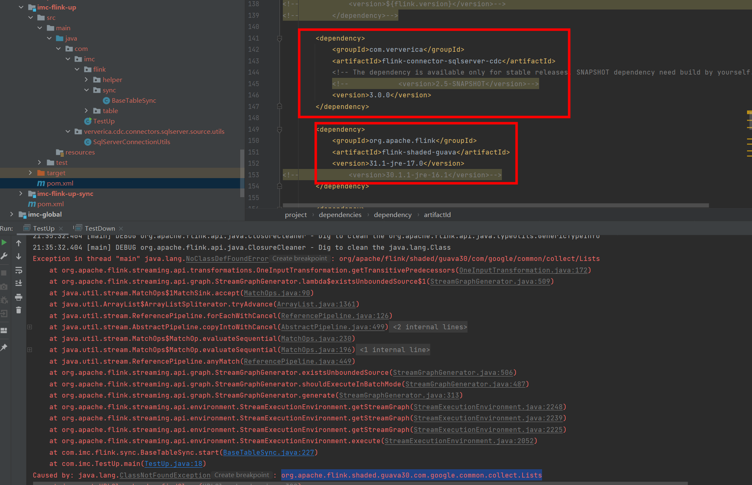This screenshot has width=752, height=485.
Task: Pin the Run tab using pin icon
Action: coord(4,347)
